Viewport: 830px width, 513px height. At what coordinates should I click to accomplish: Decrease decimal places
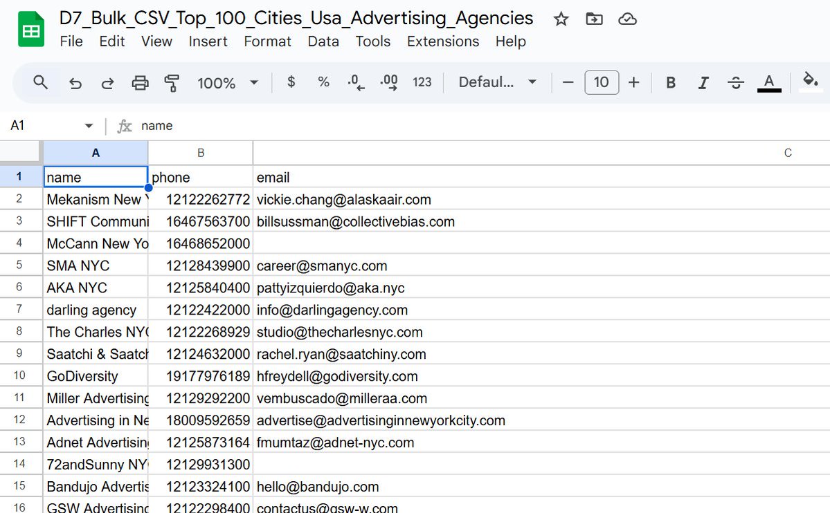(x=357, y=82)
